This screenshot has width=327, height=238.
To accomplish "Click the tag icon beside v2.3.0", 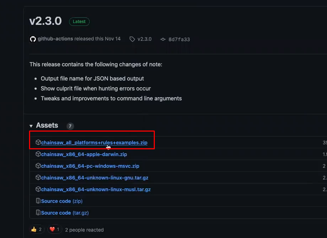I will 132,39.
